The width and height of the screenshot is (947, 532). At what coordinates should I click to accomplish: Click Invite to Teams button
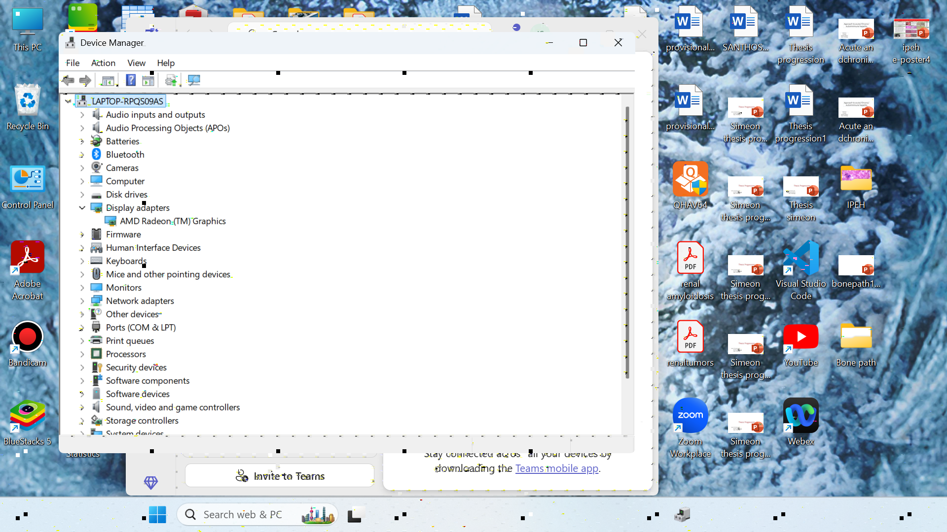coord(280,476)
